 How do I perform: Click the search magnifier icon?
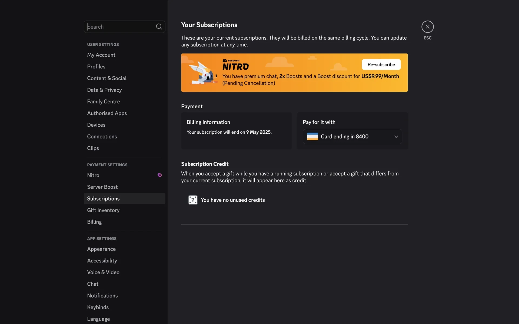click(159, 27)
